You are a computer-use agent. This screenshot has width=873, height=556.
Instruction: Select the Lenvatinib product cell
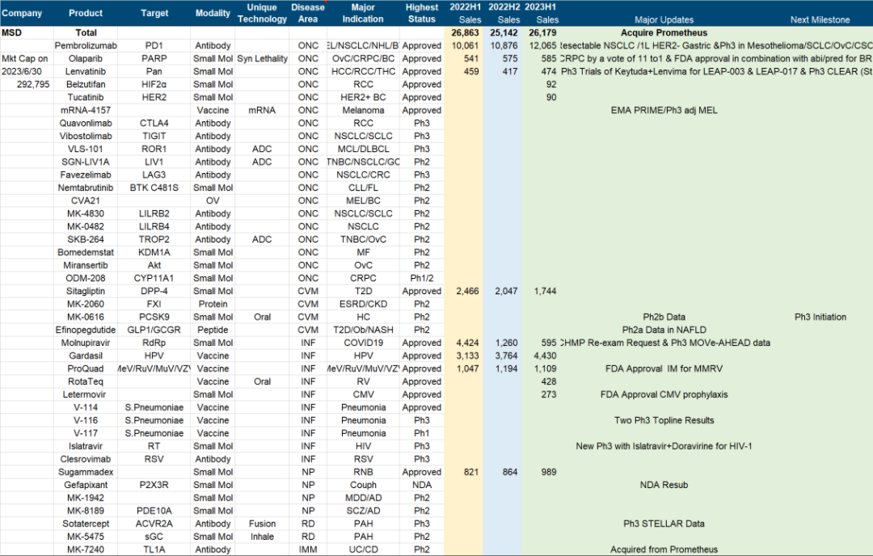(x=86, y=71)
